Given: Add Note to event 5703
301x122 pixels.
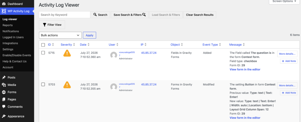Looking at the screenshot, I should (289, 93).
